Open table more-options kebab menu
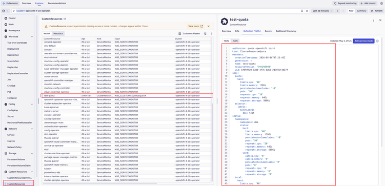Viewport: 385px width, 186px height. pyautogui.click(x=211, y=34)
